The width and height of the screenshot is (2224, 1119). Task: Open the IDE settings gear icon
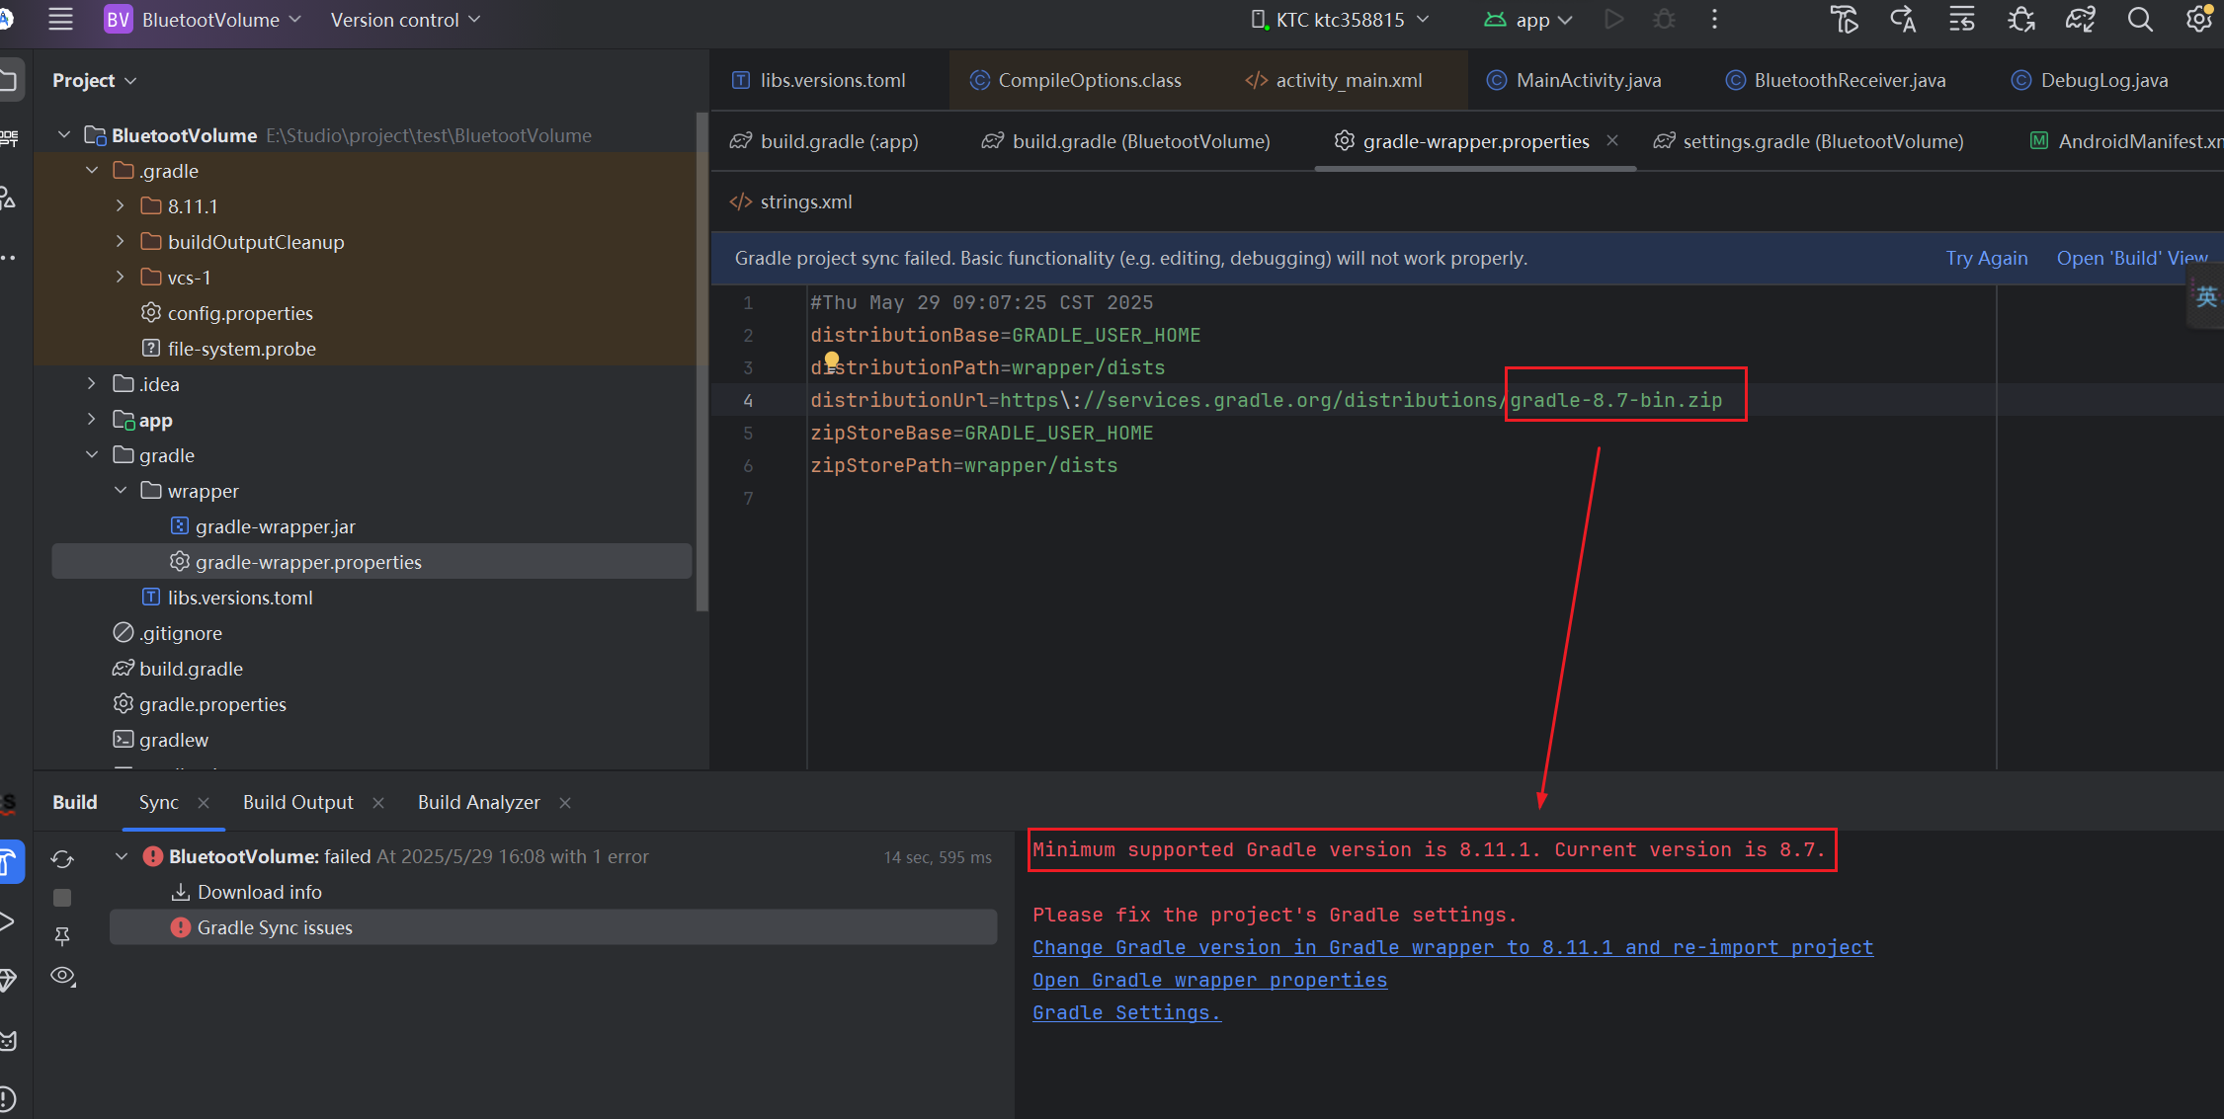tap(2199, 20)
